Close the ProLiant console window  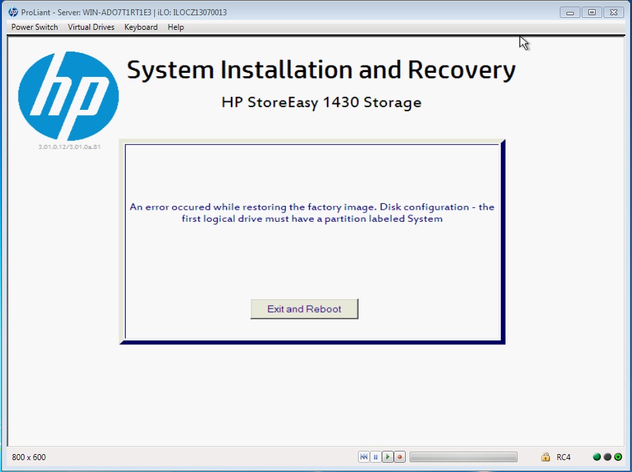[x=613, y=13]
